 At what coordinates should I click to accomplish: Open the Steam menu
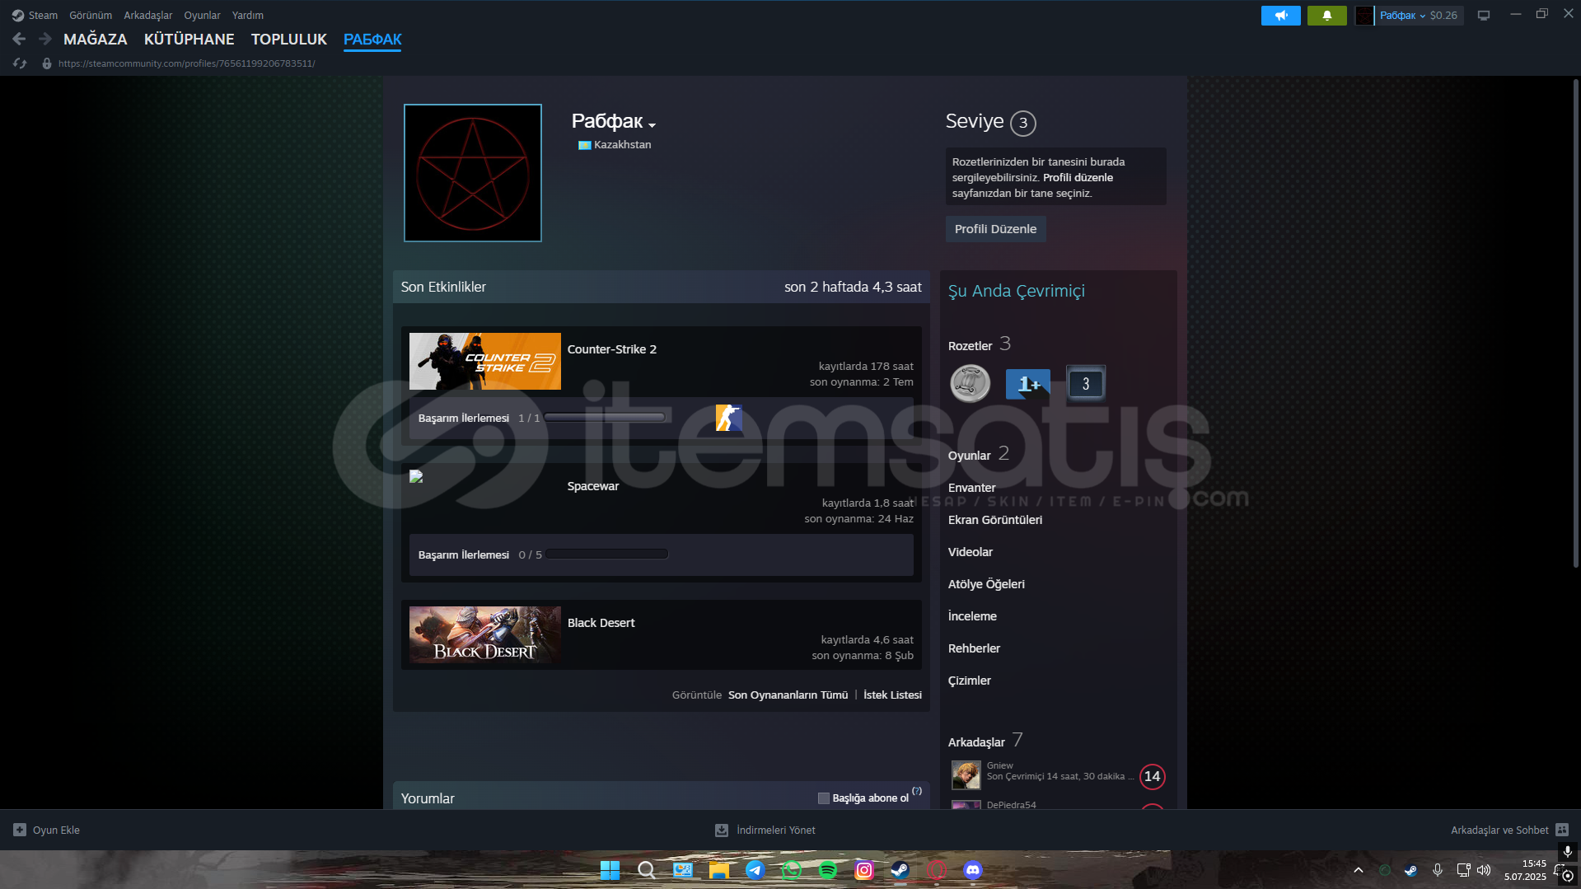coord(43,16)
